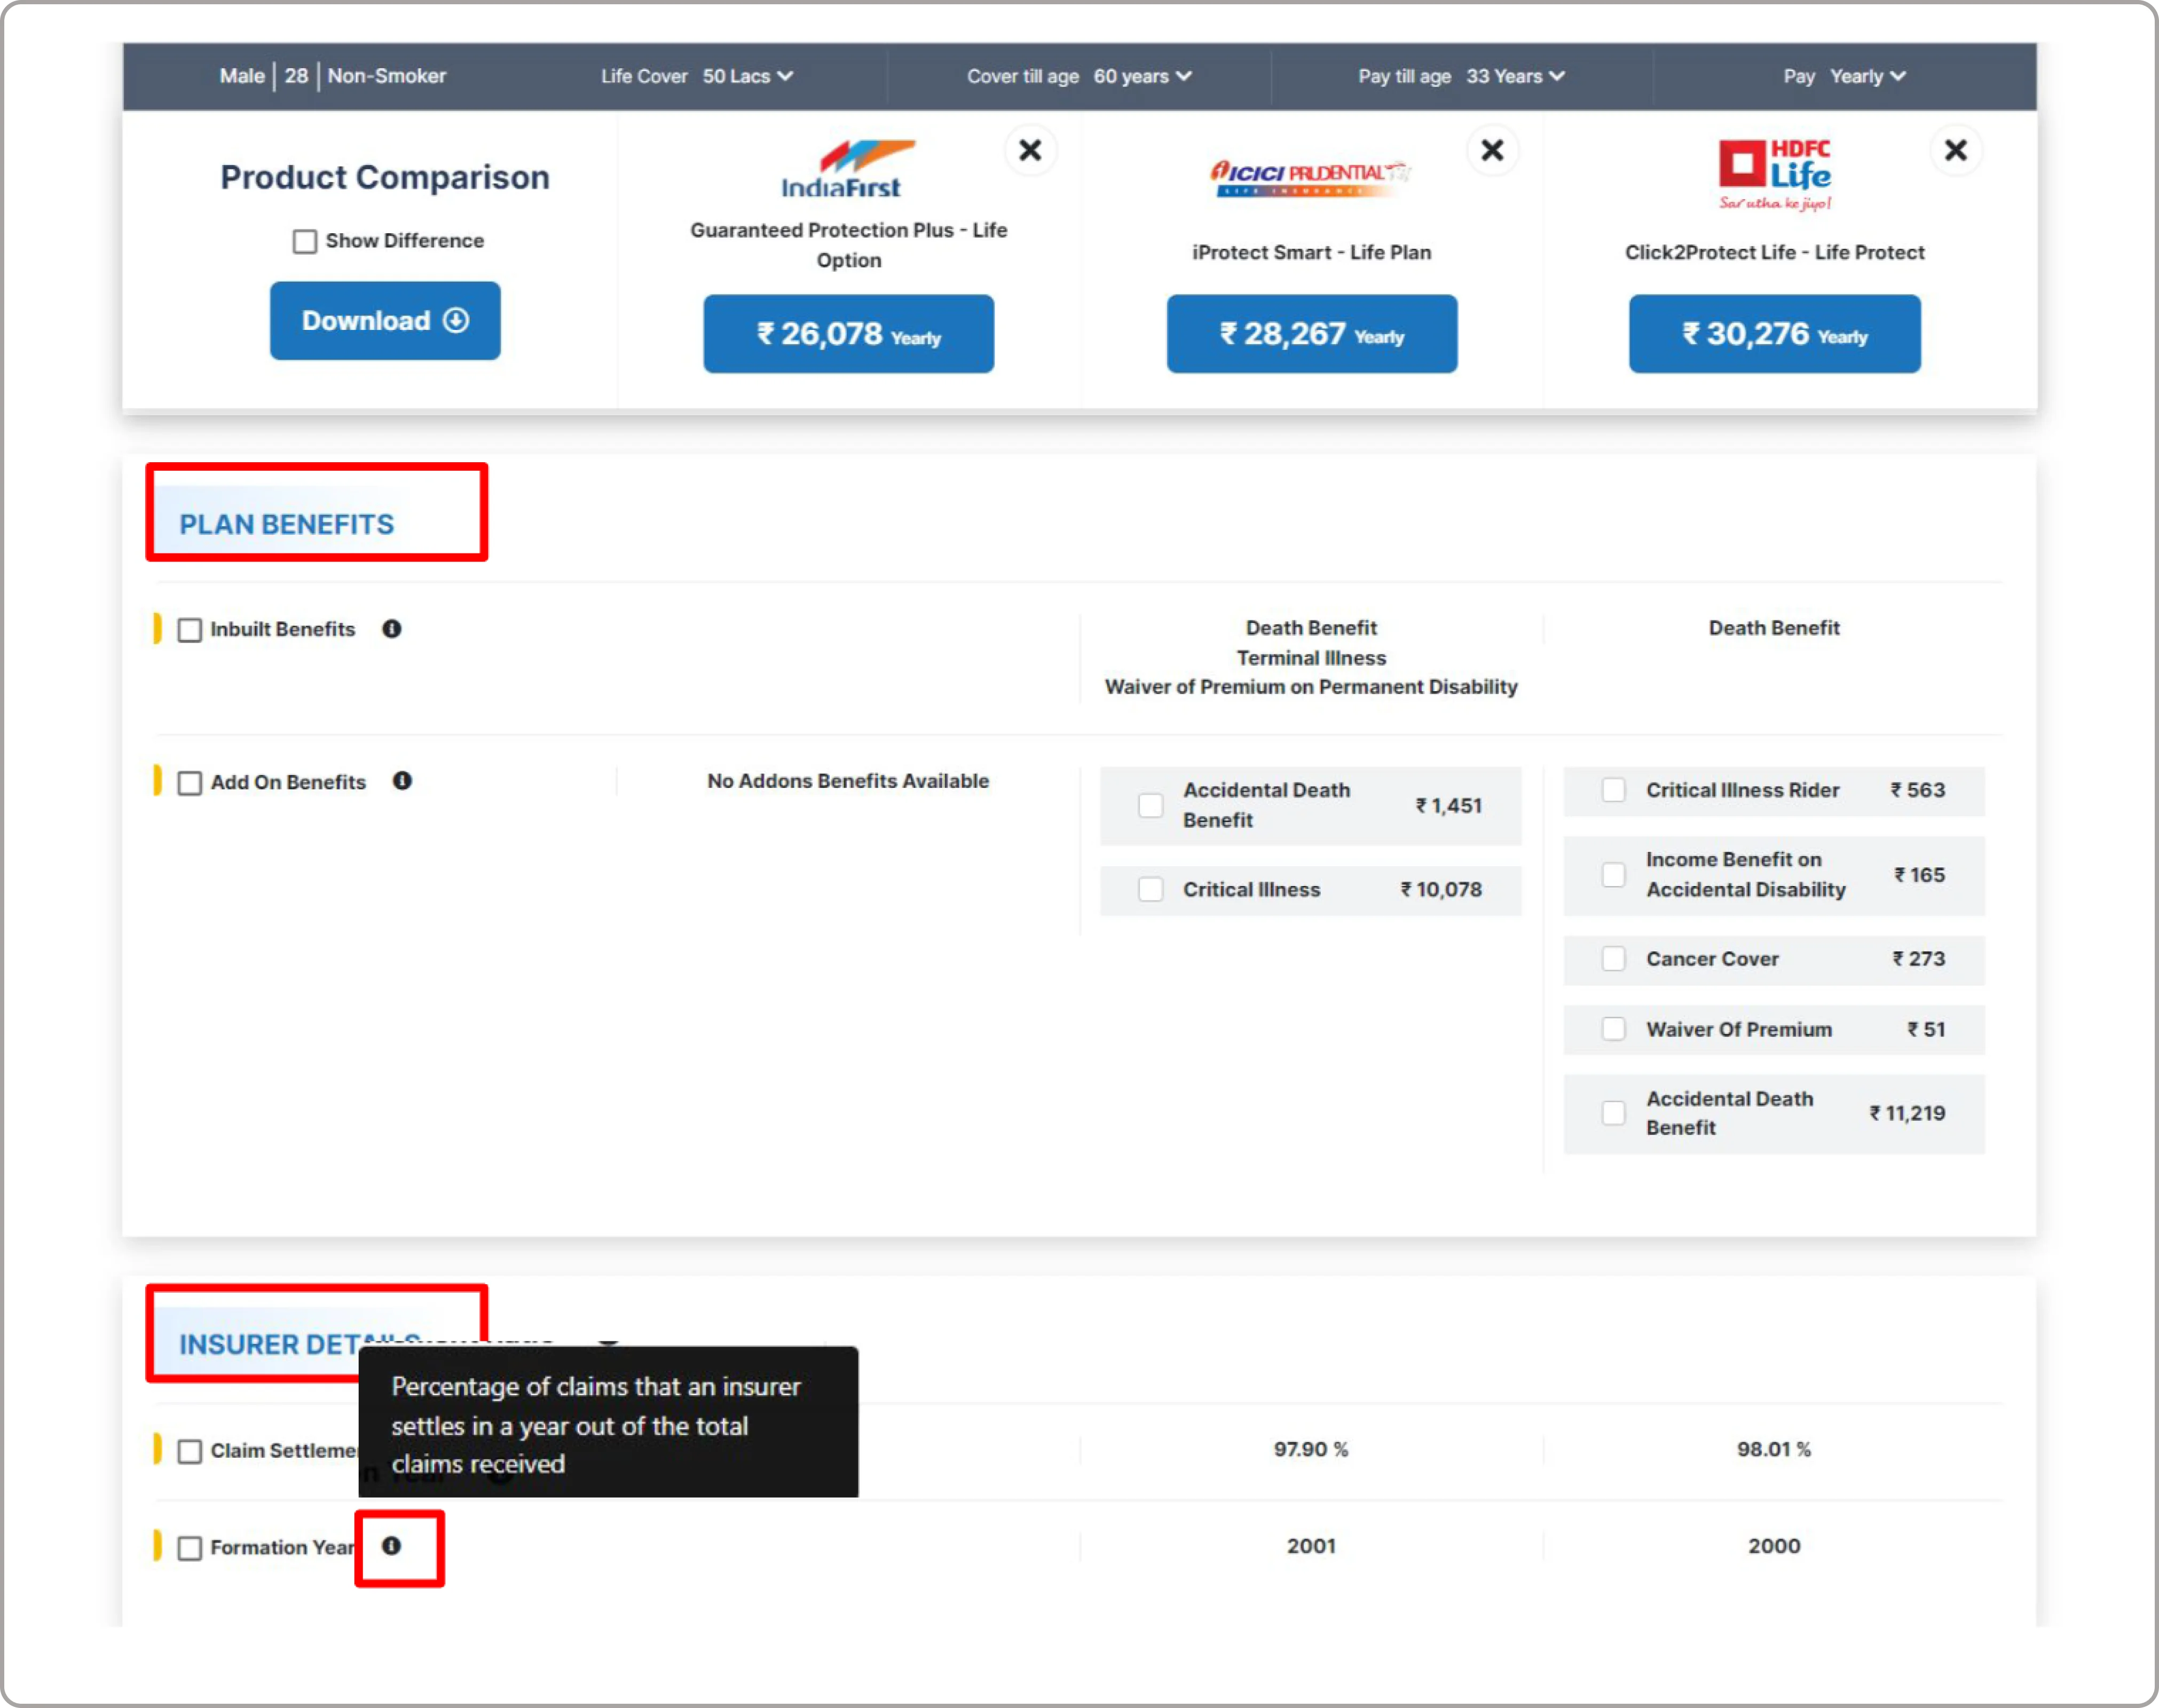Tick the Add On Benefits row checkbox
The width and height of the screenshot is (2159, 1708).
click(190, 783)
